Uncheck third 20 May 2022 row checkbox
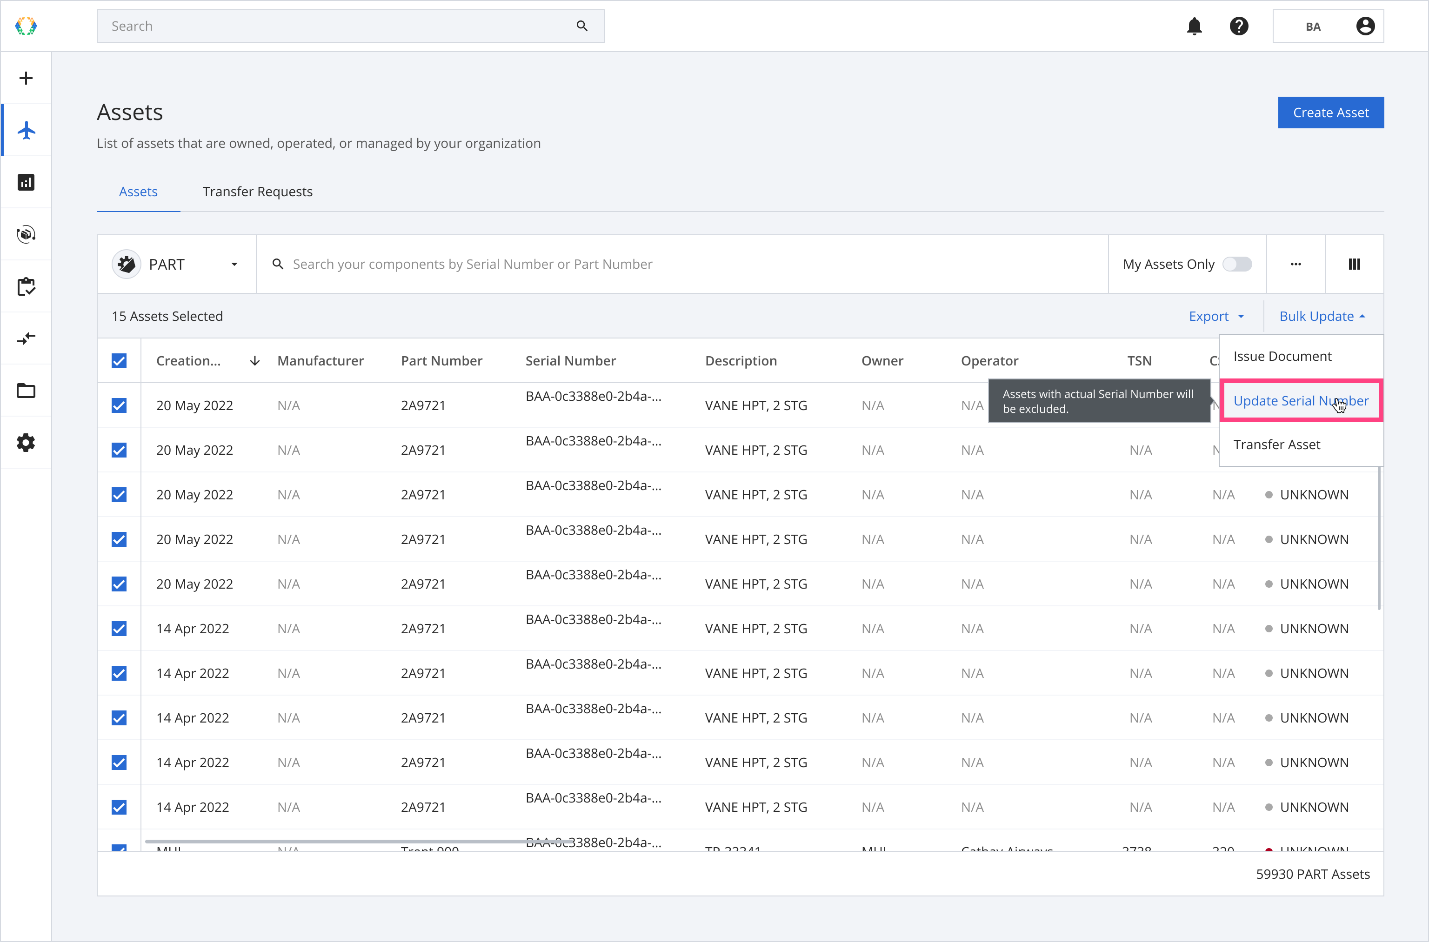 [119, 494]
